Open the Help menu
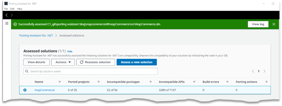Image resolution: width=282 pixels, height=106 pixels. (x=20, y=9)
